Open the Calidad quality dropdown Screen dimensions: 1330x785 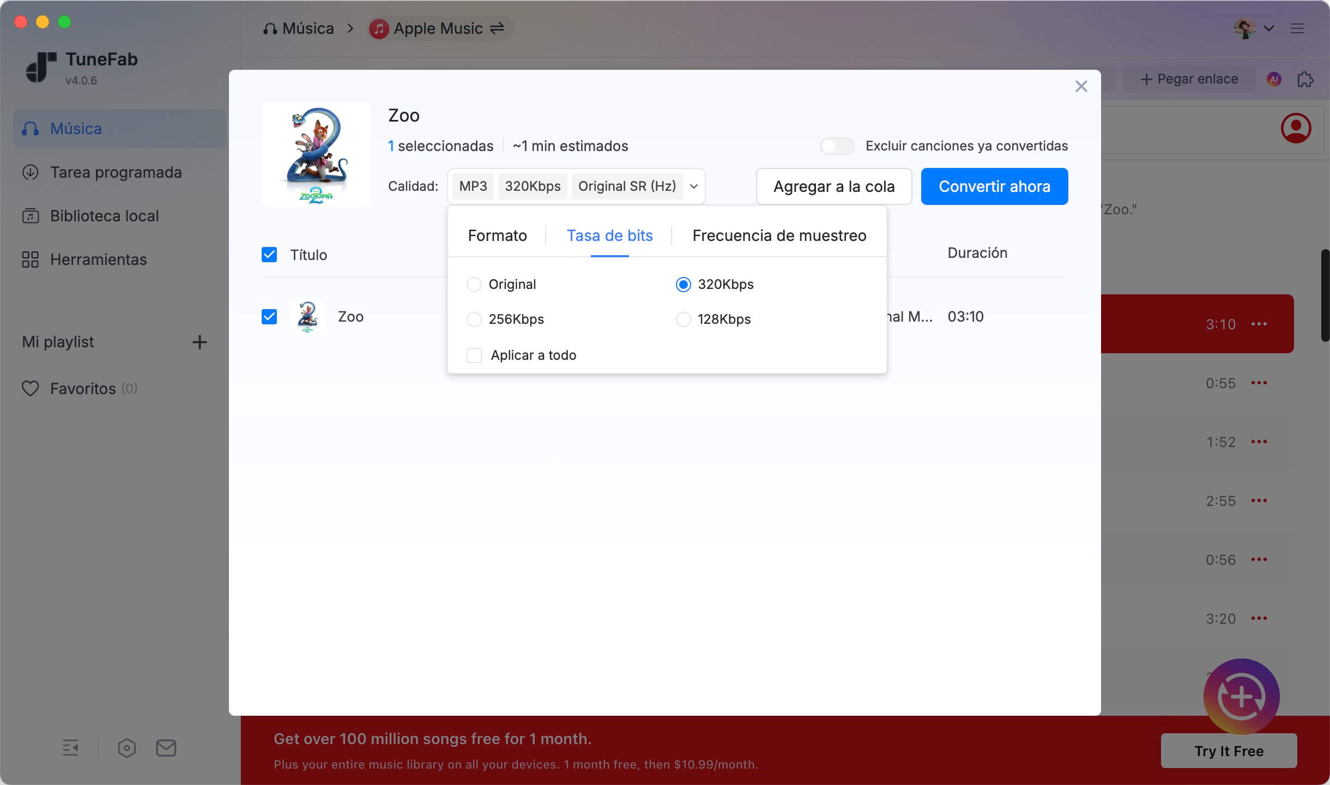point(693,186)
